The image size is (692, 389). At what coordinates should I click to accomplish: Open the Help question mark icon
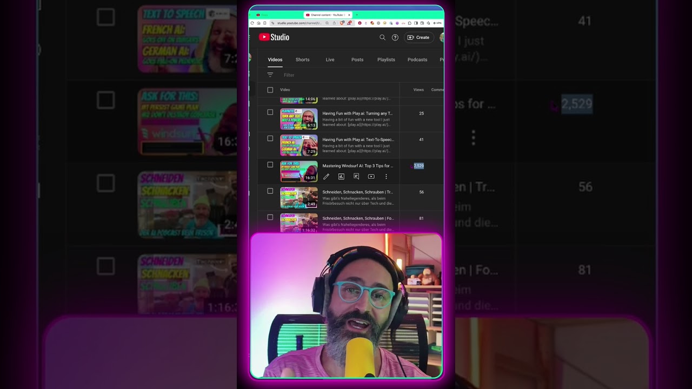click(395, 37)
